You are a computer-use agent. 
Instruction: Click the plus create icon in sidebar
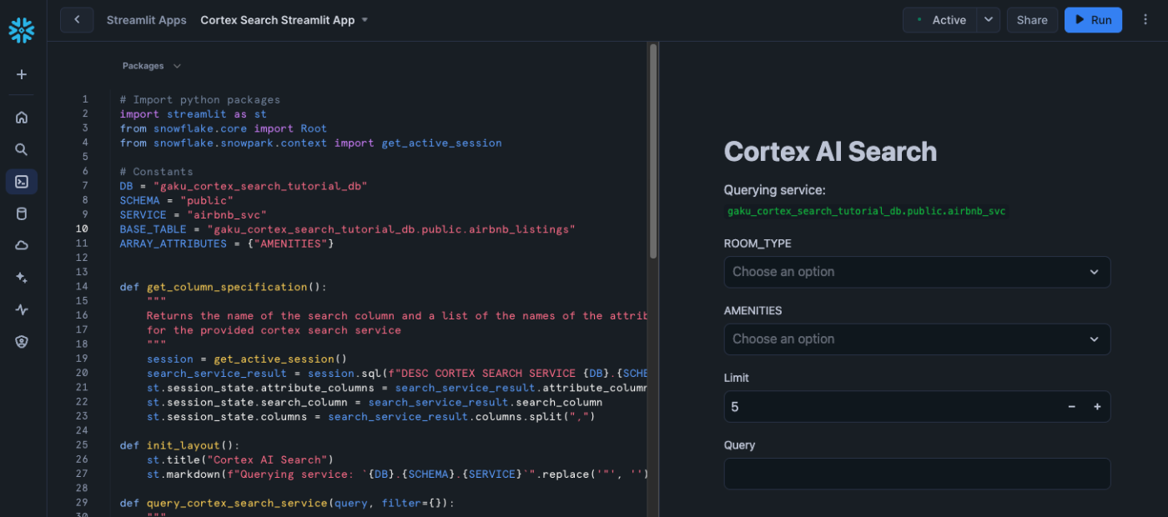click(x=22, y=74)
